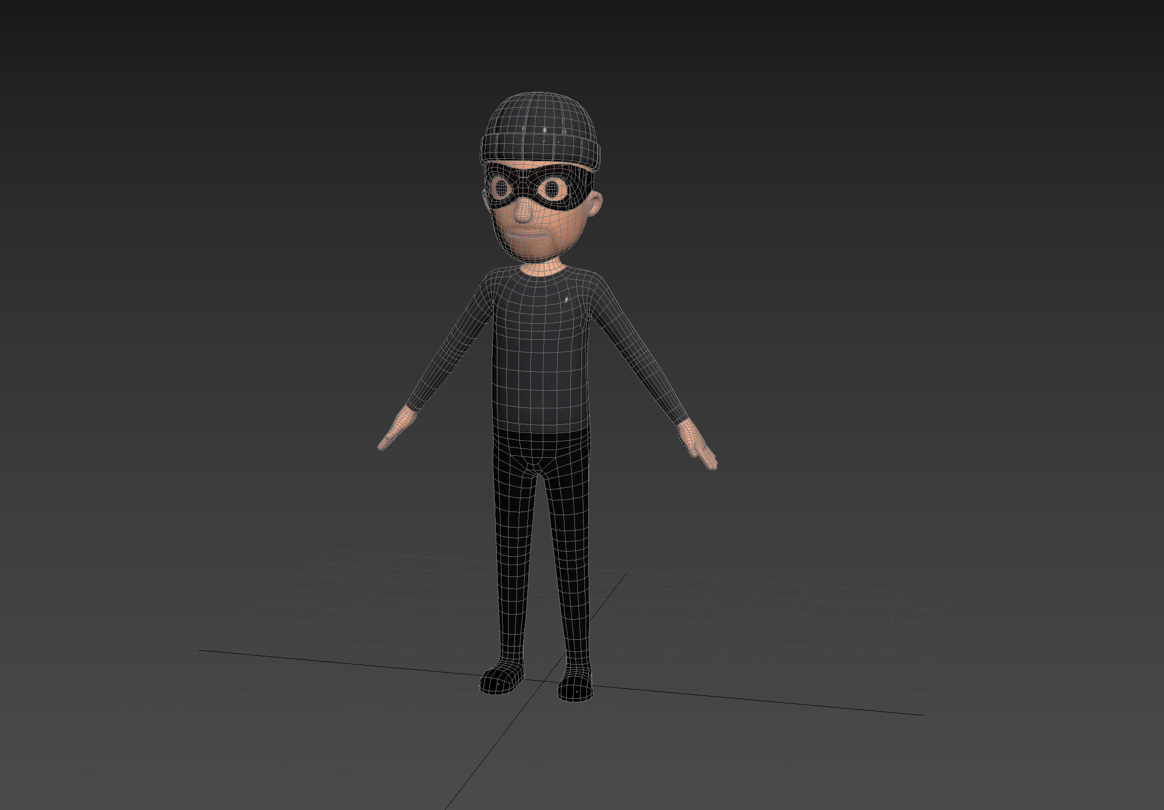The image size is (1164, 810).
Task: Click the crotch area of the pants
Action: (537, 467)
